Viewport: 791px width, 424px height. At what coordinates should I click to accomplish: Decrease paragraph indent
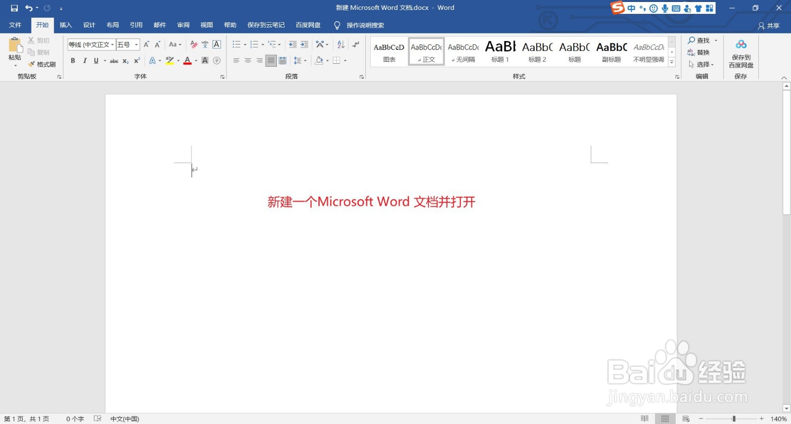[293, 44]
